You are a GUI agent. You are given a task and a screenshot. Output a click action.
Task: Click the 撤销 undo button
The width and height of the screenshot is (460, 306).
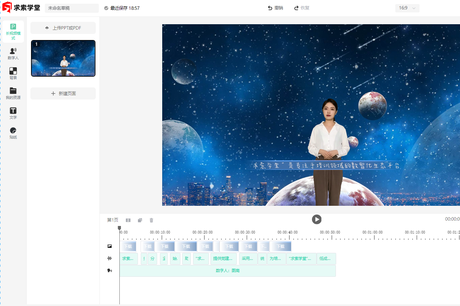276,8
